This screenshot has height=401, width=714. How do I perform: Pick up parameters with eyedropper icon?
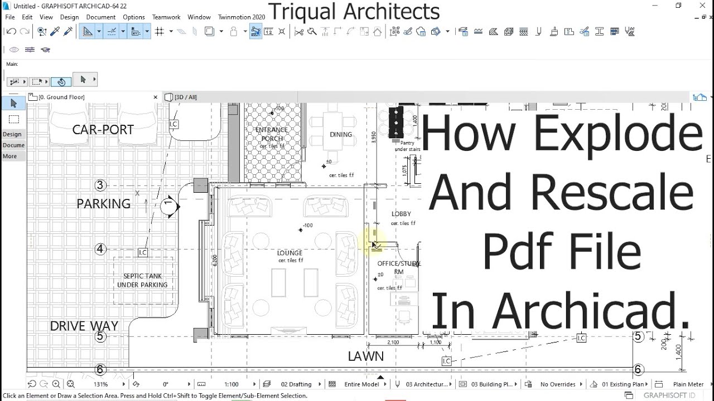[x=55, y=32]
